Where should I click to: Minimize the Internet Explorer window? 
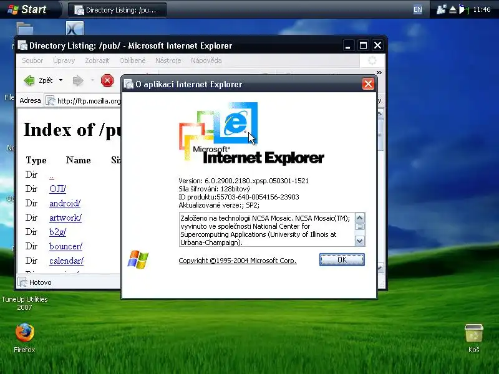click(x=348, y=46)
